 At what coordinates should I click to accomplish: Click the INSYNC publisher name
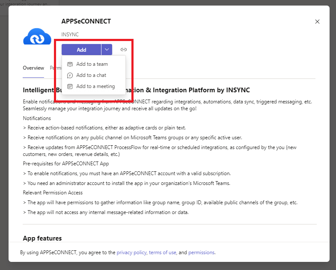tap(70, 35)
